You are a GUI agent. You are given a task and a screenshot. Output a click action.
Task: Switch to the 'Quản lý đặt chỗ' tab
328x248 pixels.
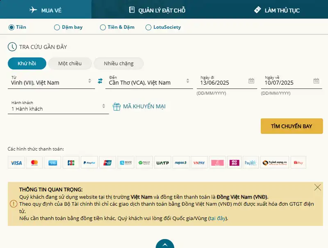click(x=157, y=10)
